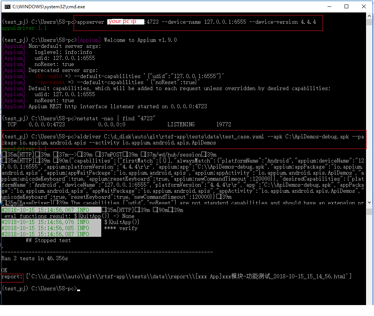374x316 pixels.
Task: Click the INFO tag on the first timestamp line
Action: [x=83, y=210]
